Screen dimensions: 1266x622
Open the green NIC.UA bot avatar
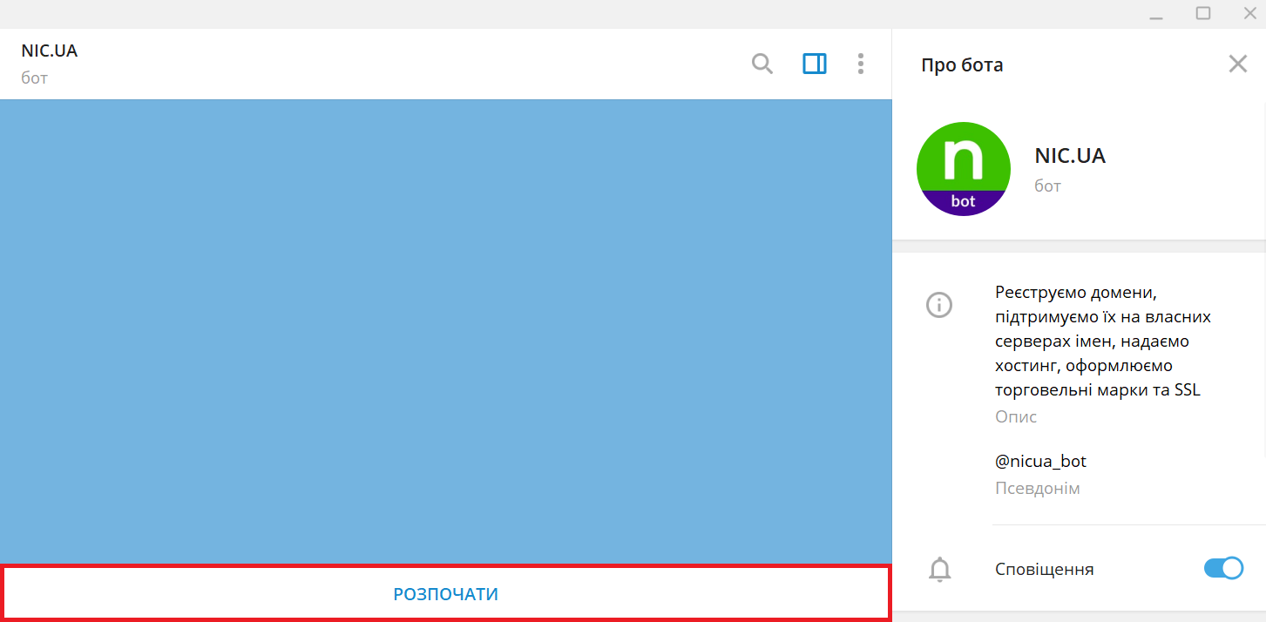click(963, 169)
